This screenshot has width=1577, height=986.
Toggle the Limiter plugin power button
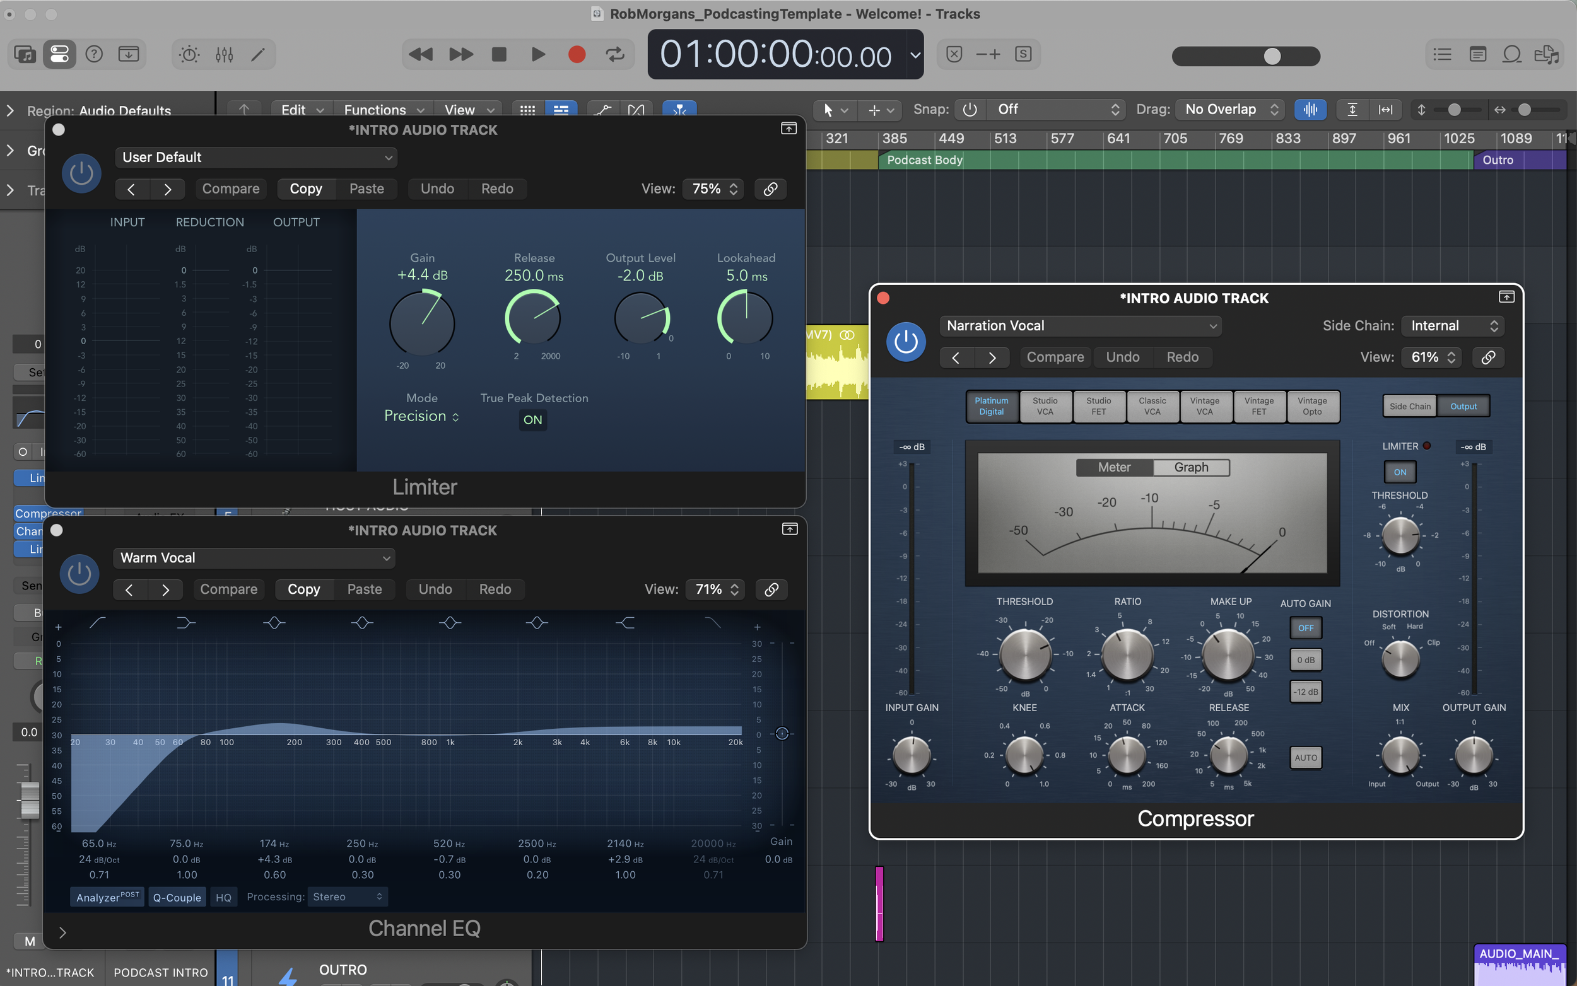[81, 173]
